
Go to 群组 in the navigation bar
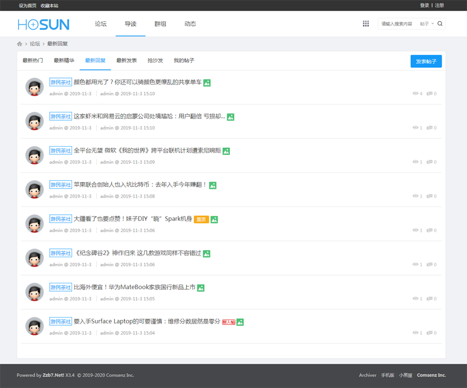160,24
